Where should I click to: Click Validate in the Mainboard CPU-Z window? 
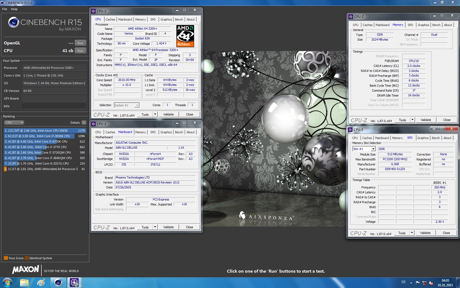[168, 227]
